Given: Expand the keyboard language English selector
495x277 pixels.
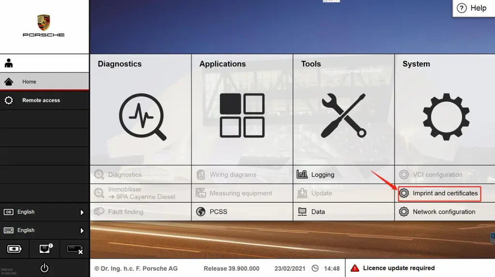Looking at the screenshot, I should coord(44,230).
